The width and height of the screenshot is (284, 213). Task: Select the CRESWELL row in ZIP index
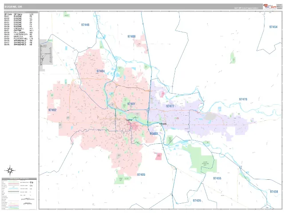19,28
